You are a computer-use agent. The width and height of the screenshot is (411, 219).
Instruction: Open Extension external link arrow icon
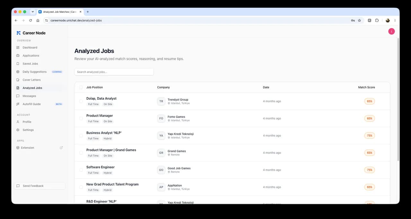(61, 148)
